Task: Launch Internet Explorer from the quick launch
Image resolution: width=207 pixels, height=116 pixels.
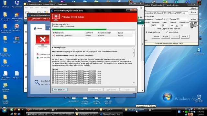Action: pyautogui.click(x=12, y=114)
